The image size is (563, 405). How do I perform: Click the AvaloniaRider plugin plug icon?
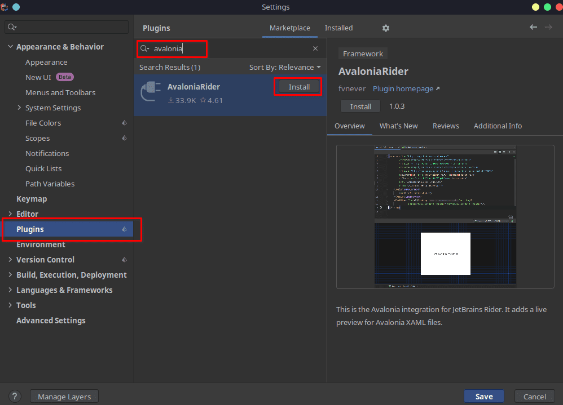[151, 91]
